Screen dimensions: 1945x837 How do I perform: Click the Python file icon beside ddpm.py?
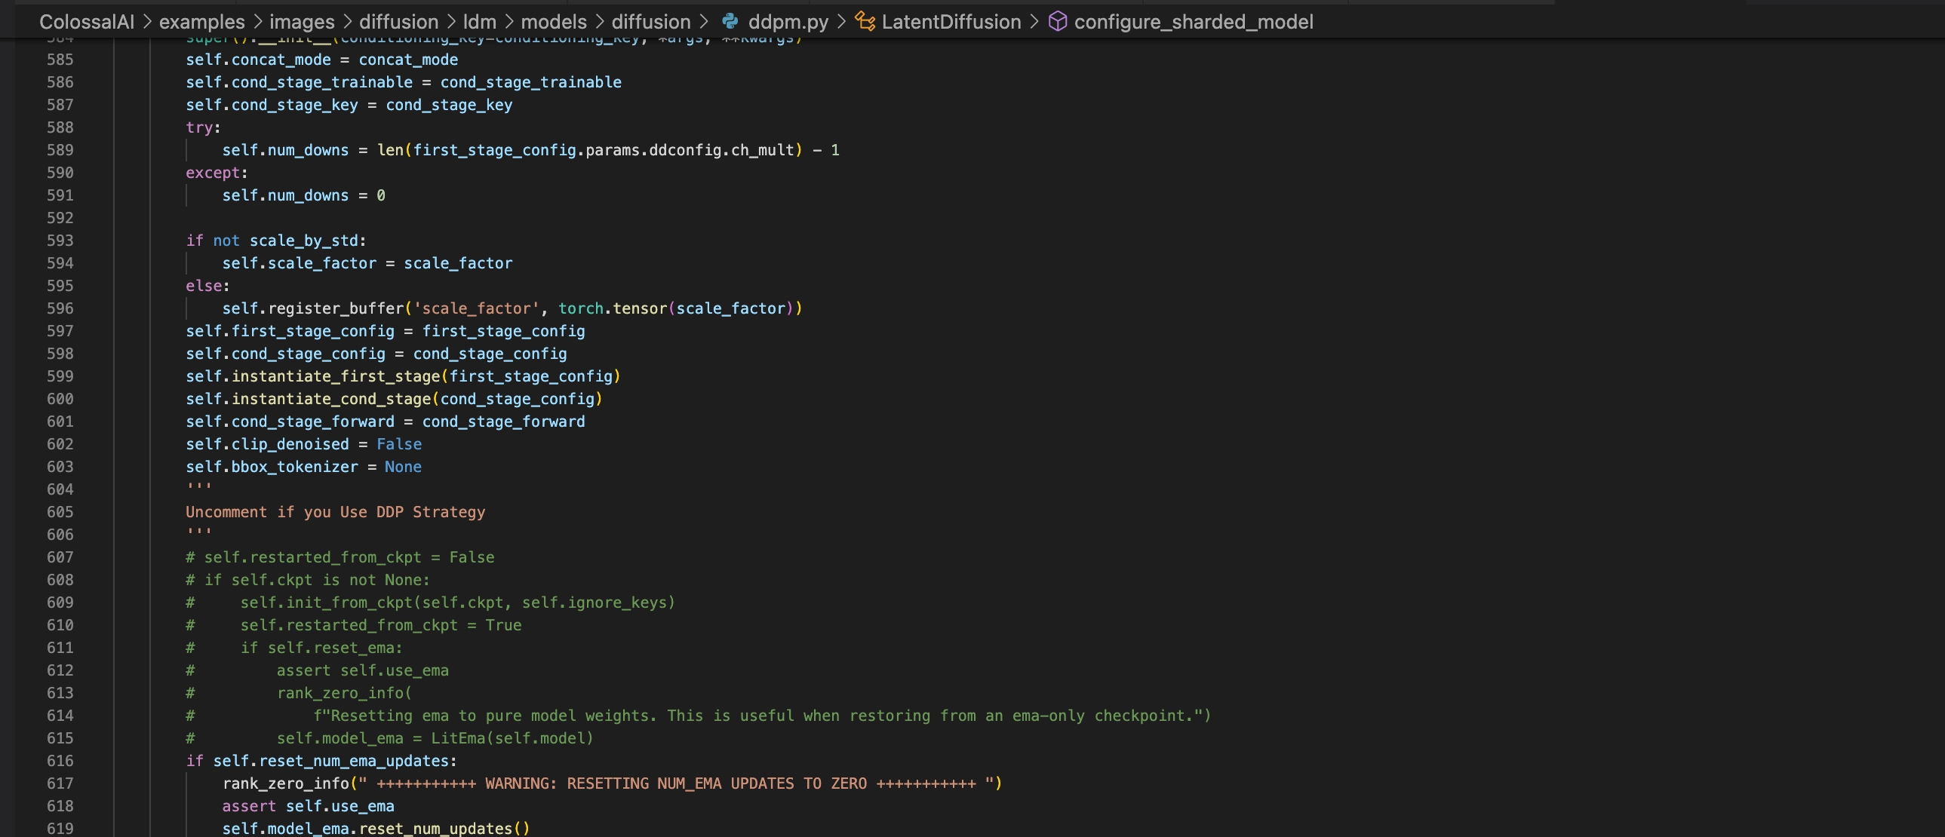(730, 21)
